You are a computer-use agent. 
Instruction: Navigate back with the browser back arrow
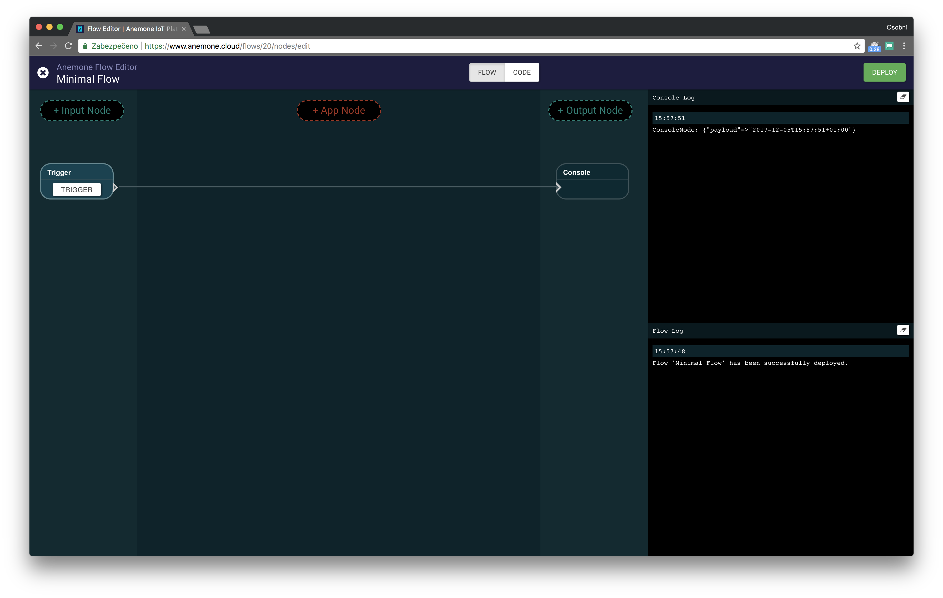pos(39,46)
